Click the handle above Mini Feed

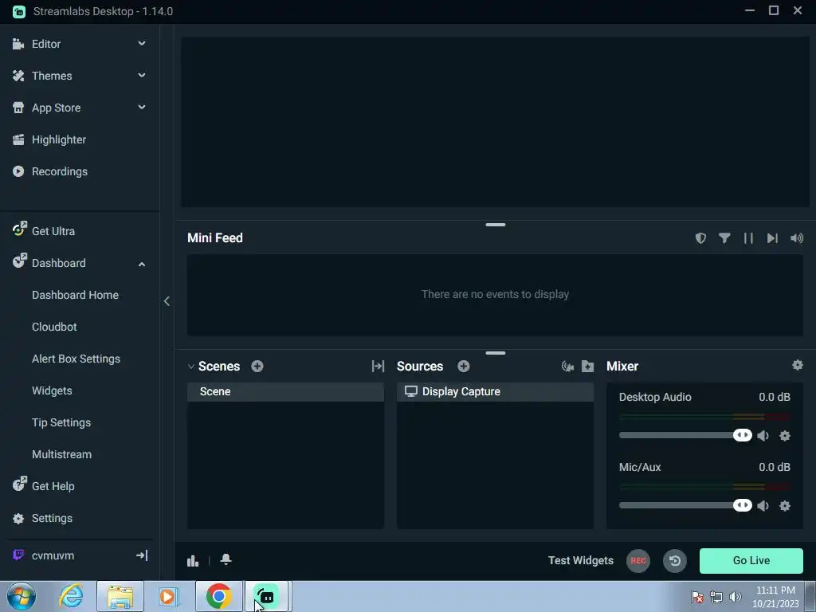496,225
